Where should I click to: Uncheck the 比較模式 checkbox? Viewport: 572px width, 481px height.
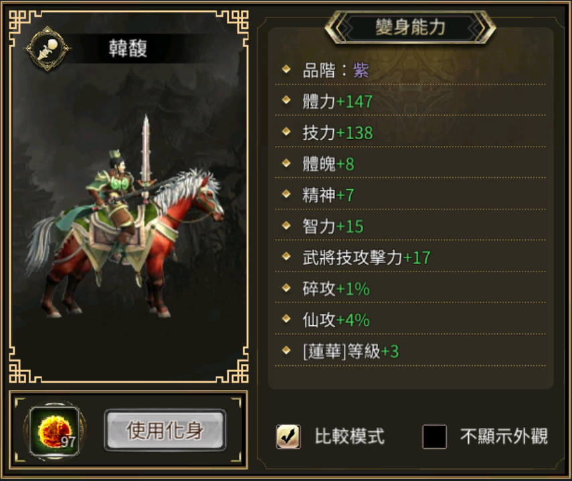pos(288,436)
